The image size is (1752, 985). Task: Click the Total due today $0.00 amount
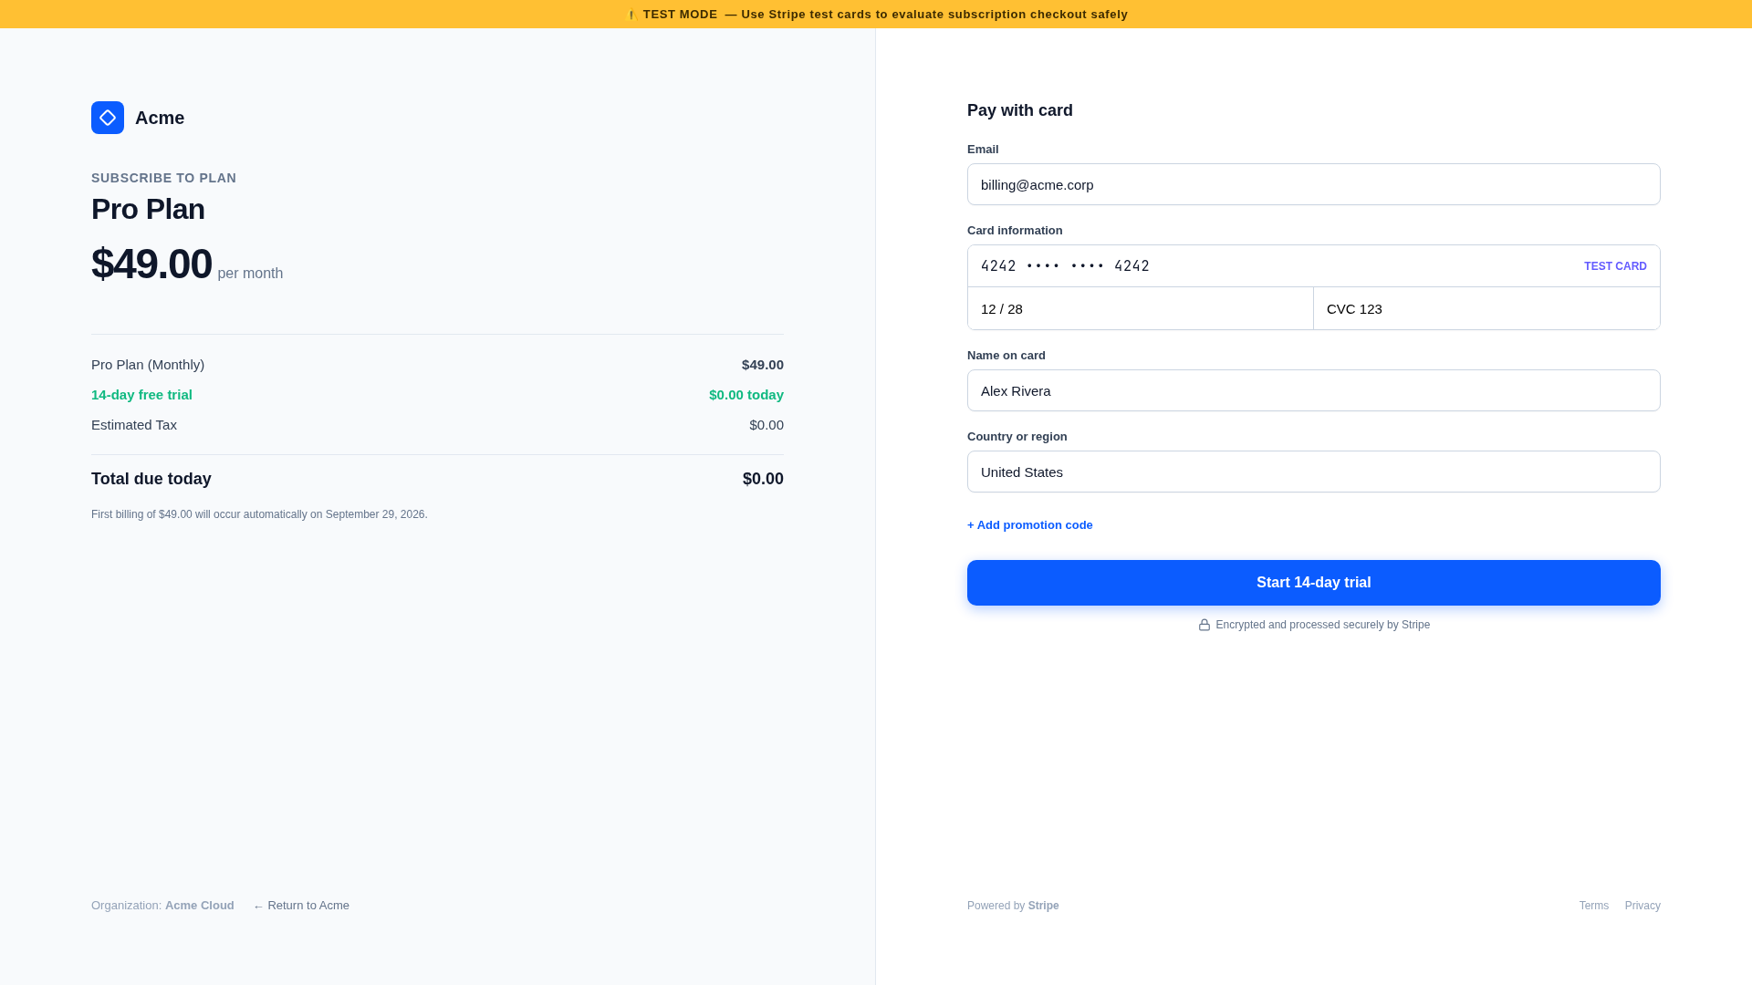[x=763, y=479]
